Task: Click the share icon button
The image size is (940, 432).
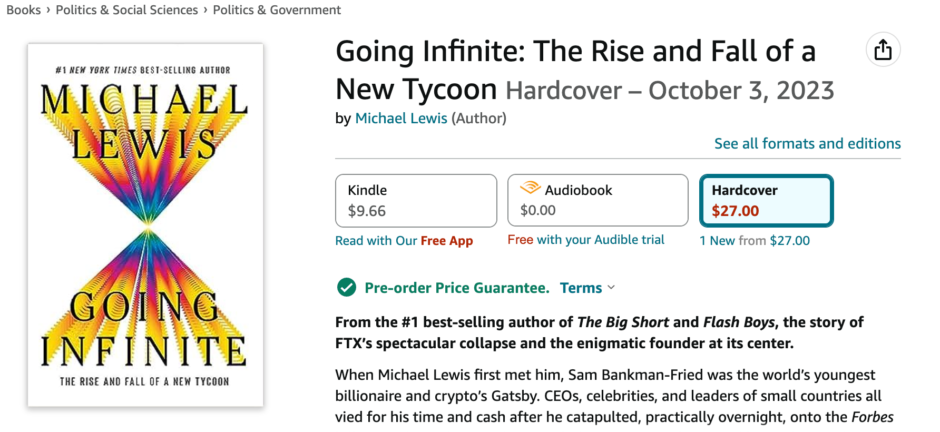Action: point(883,50)
